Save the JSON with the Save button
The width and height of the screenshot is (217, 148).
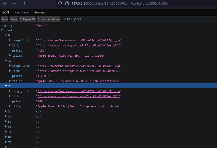click(5, 19)
